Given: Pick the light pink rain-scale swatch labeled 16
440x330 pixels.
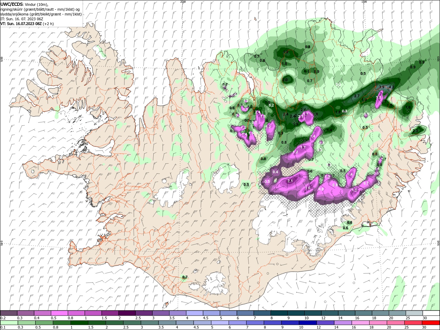Looking at the screenshot, I should click(360, 323).
